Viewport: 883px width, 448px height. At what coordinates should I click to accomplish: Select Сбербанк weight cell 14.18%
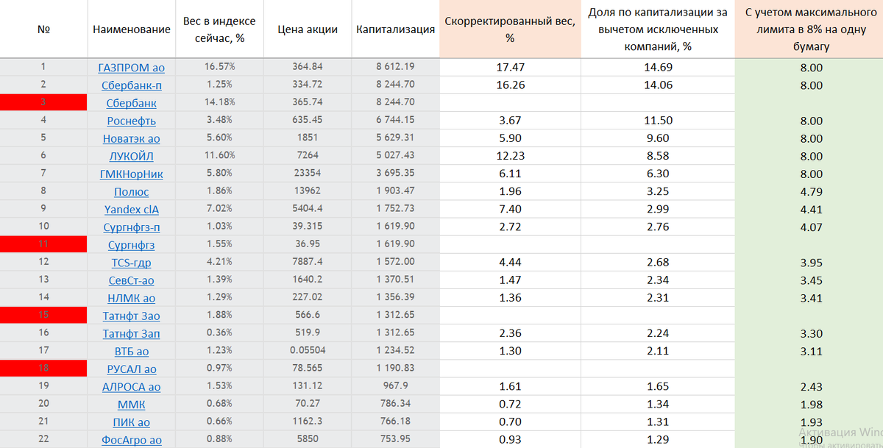tap(220, 103)
